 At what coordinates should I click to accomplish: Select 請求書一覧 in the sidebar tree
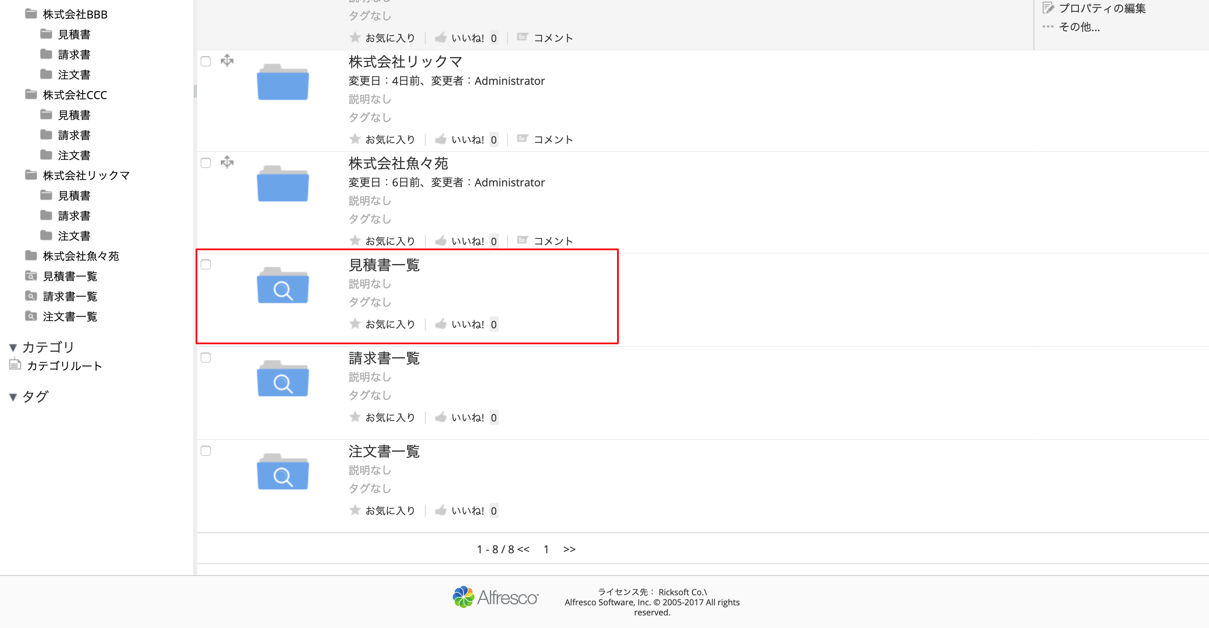click(x=70, y=296)
